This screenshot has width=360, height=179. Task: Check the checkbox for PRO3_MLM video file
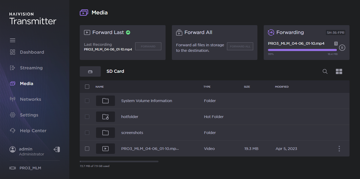point(87,148)
